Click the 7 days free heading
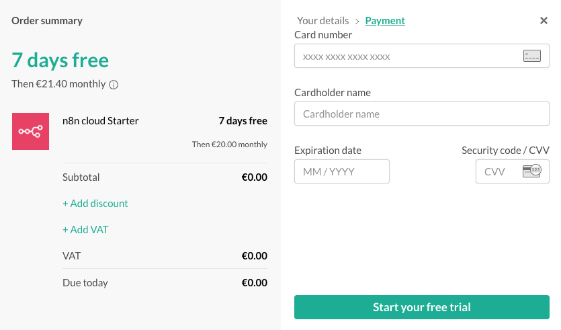Viewport: 561px width, 330px height. [x=60, y=60]
